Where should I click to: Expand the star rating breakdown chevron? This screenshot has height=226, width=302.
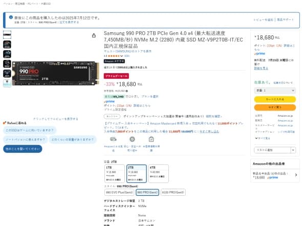(x=121, y=56)
